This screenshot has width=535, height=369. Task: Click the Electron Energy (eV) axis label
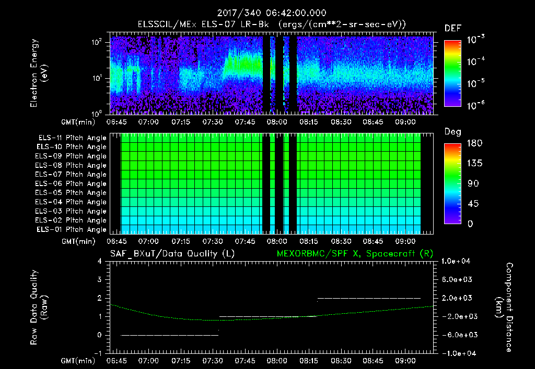pos(39,73)
